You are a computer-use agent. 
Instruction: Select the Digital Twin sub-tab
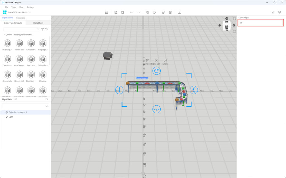point(38,23)
